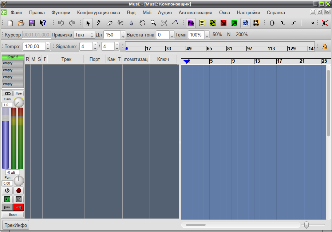Click the Tempo value field showing 120,00
332x232 pixels.
pos(34,46)
